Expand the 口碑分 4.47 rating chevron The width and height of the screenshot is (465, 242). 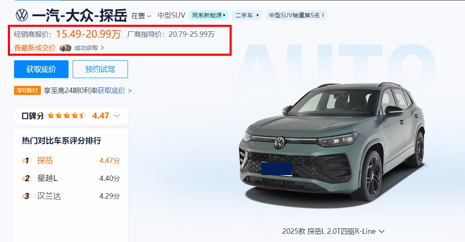point(117,116)
